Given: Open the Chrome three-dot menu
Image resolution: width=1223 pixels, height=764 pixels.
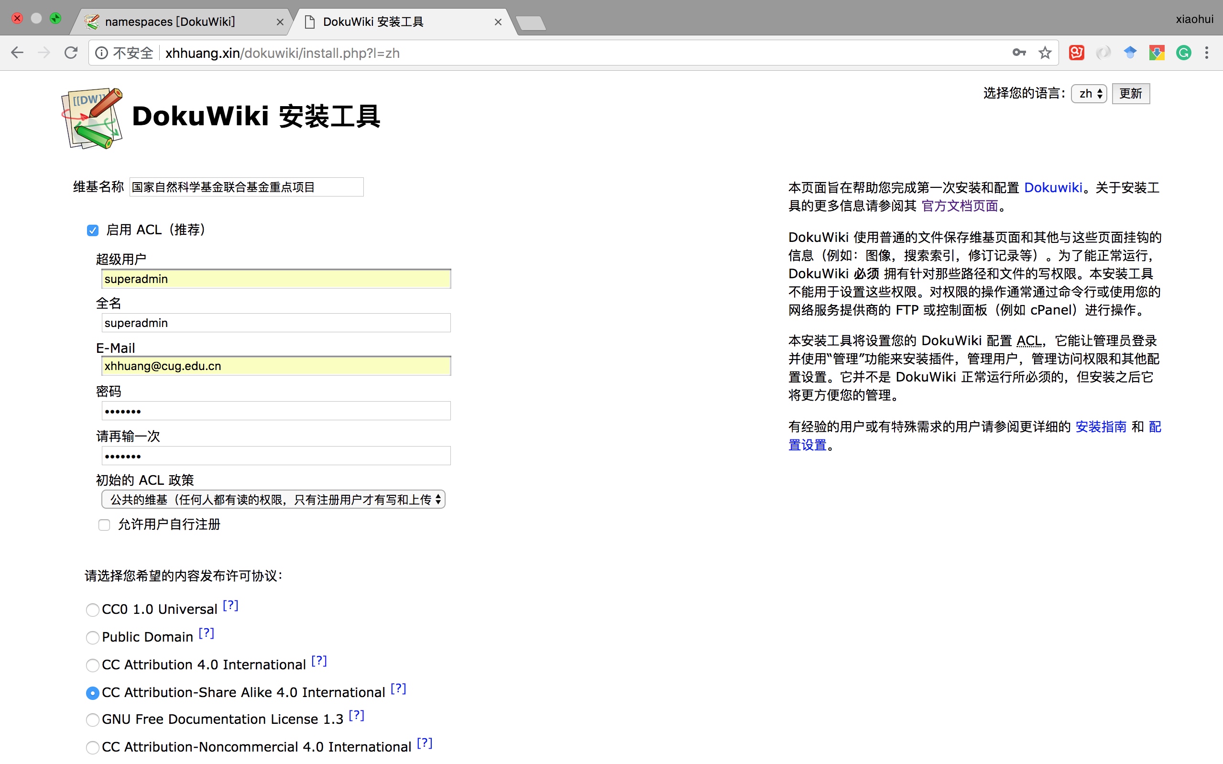Looking at the screenshot, I should point(1207,53).
